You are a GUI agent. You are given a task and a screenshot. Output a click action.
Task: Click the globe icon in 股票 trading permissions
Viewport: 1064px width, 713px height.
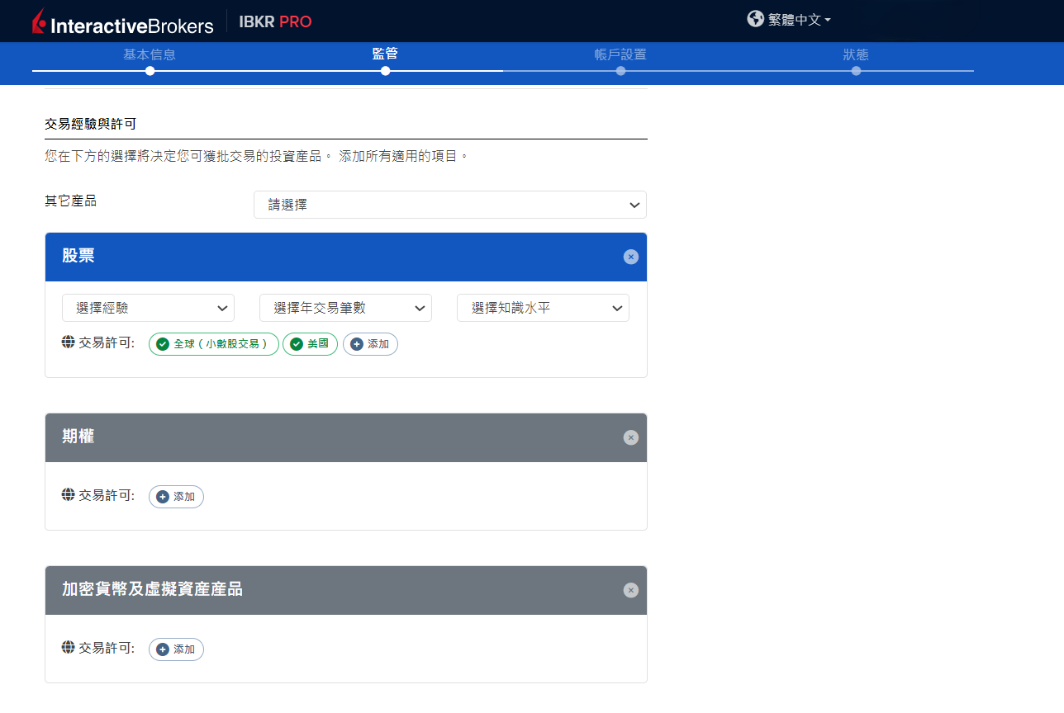pos(69,342)
